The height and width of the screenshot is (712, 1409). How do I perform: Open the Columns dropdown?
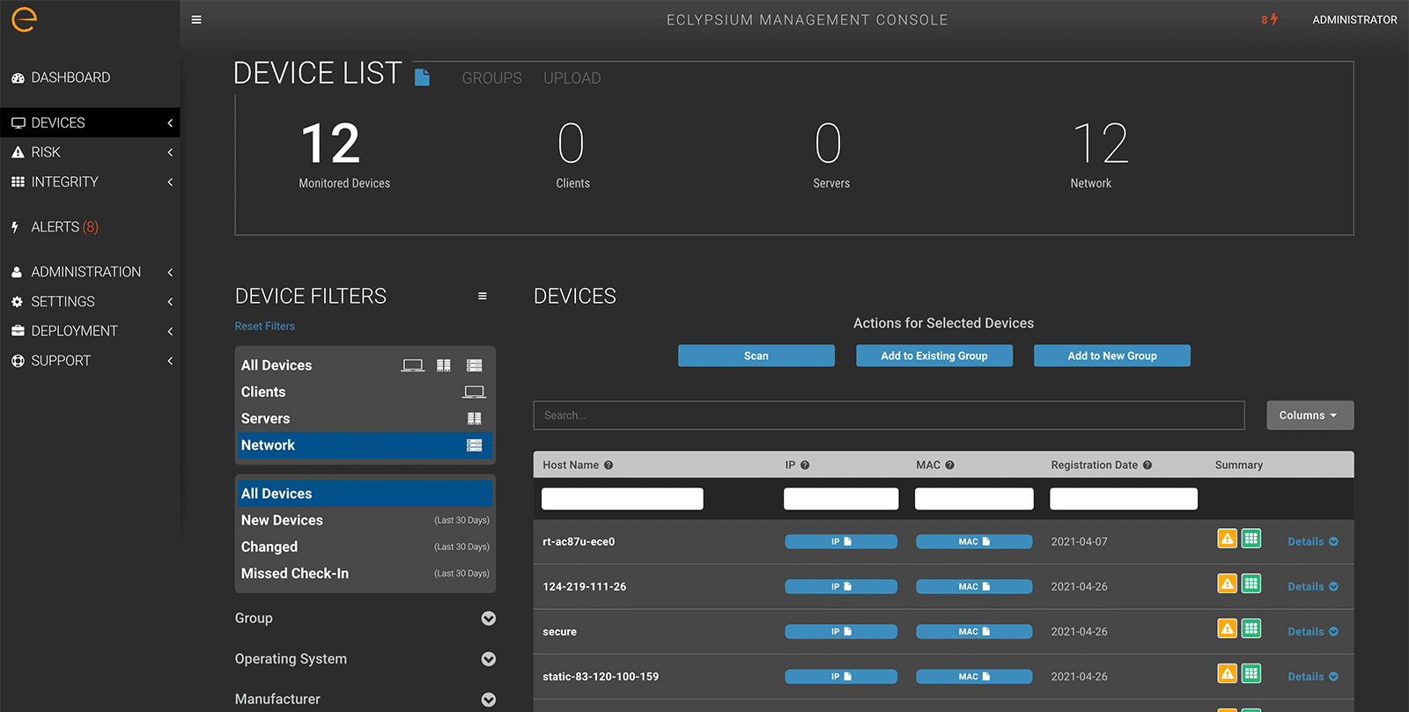[1310, 415]
